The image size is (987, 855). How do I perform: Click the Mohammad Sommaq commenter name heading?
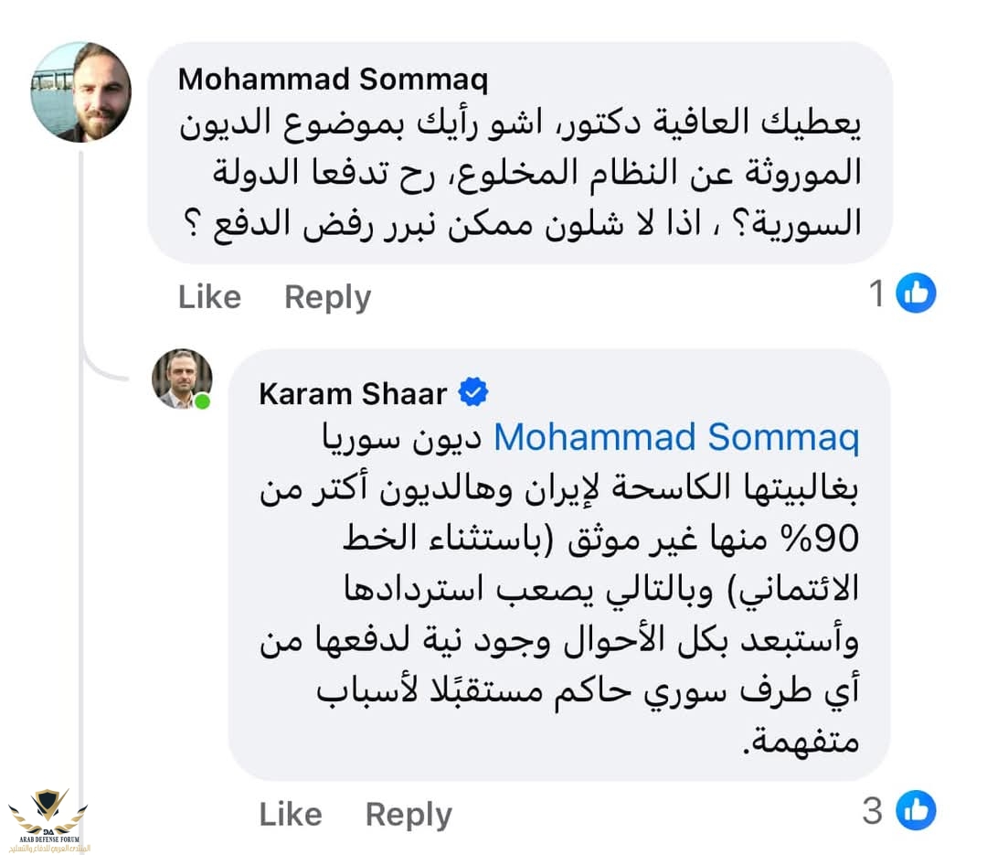click(x=333, y=80)
